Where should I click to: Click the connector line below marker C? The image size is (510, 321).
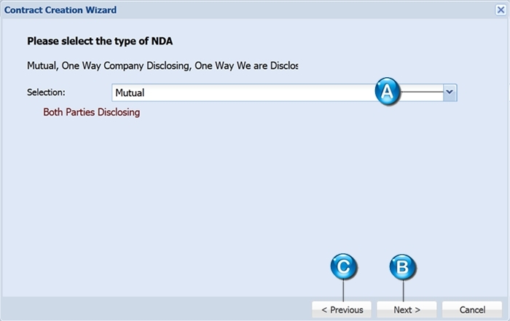pyautogui.click(x=343, y=290)
